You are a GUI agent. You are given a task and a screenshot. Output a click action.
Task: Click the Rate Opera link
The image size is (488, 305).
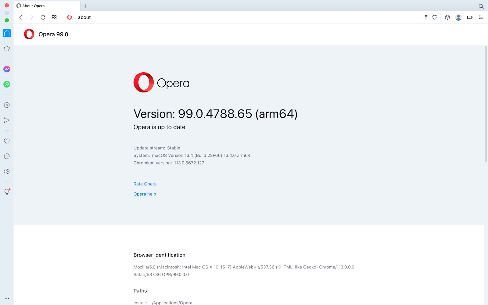[x=145, y=184]
